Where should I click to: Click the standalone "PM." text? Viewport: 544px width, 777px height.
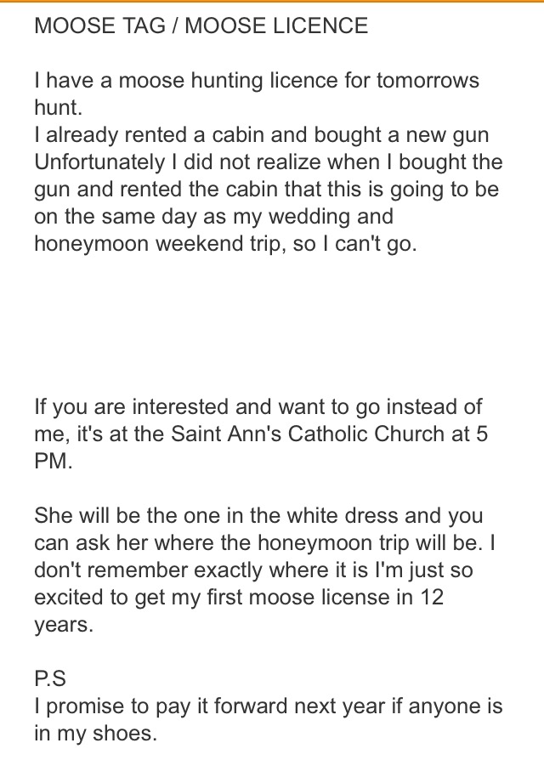pos(53,462)
